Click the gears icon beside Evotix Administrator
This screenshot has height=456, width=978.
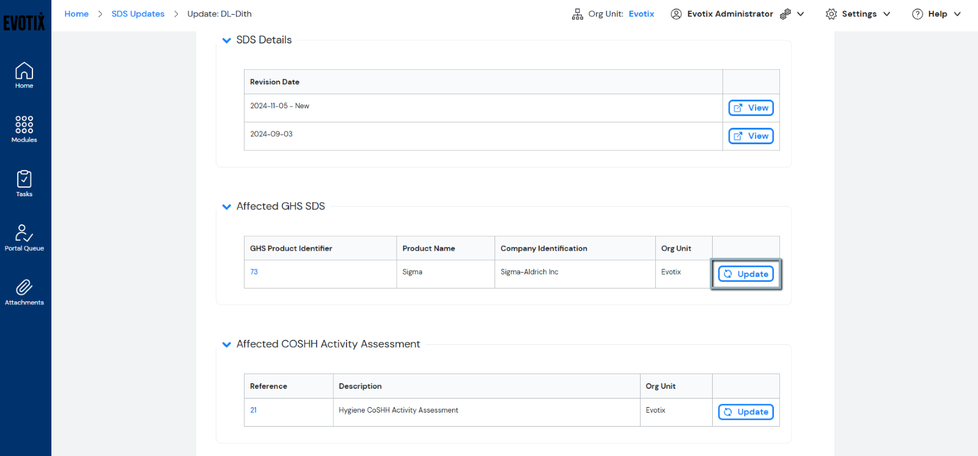point(785,14)
